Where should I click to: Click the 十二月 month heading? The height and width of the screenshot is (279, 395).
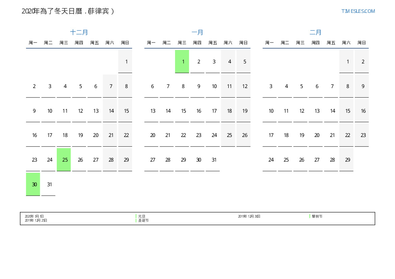(x=79, y=32)
